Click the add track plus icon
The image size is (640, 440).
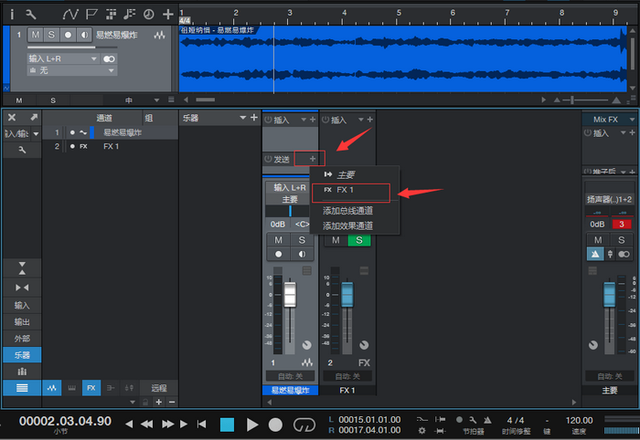pyautogui.click(x=167, y=14)
